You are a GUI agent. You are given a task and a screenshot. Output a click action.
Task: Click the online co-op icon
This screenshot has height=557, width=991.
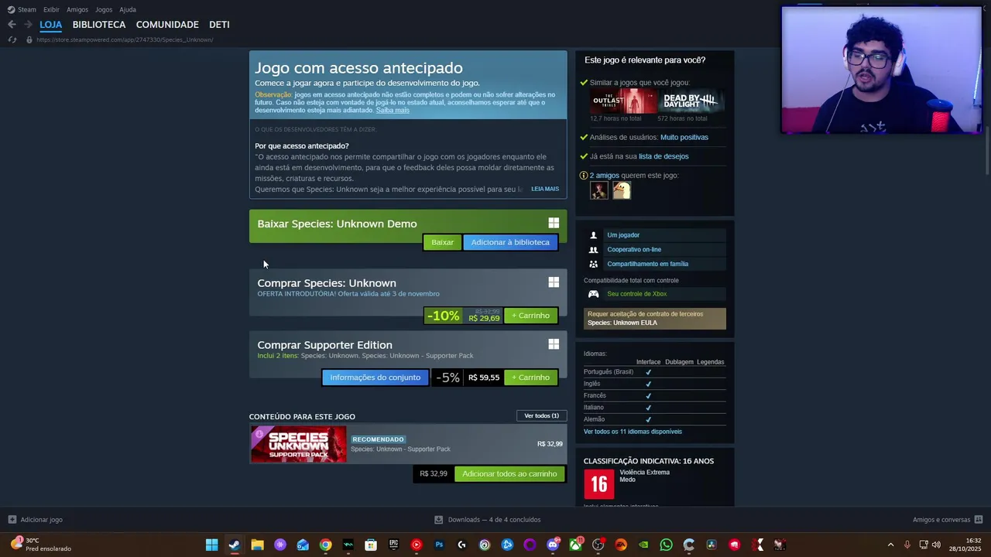click(593, 250)
